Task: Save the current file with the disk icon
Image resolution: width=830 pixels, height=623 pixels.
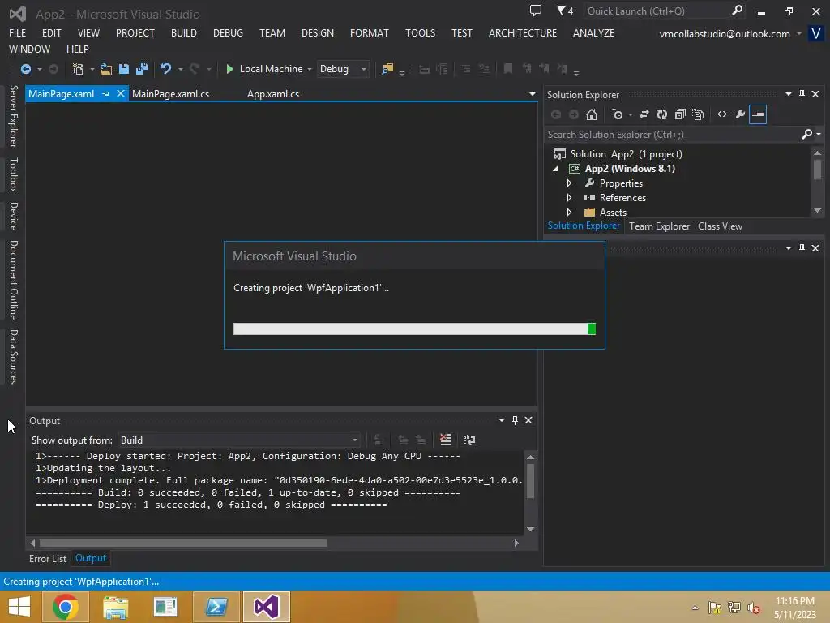Action: [x=124, y=69]
